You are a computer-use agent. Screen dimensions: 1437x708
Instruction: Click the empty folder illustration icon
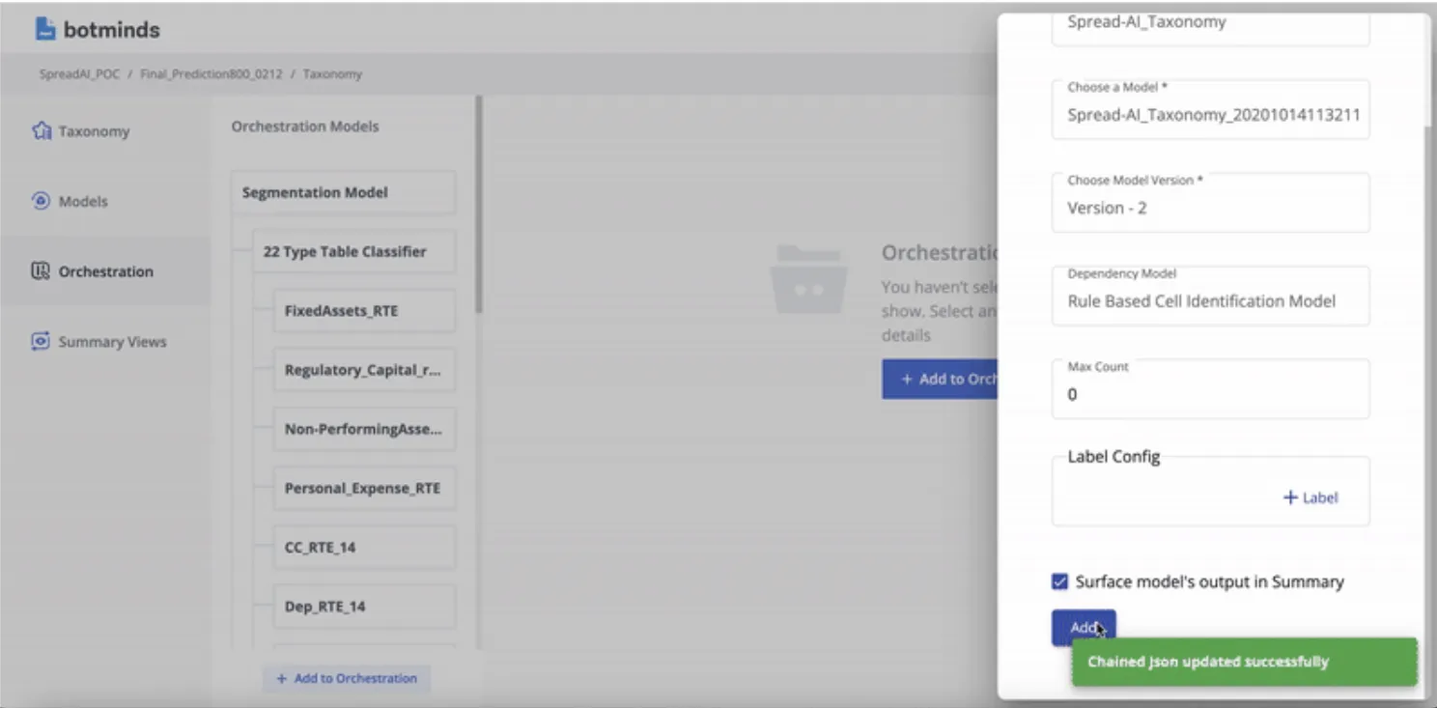[808, 278]
